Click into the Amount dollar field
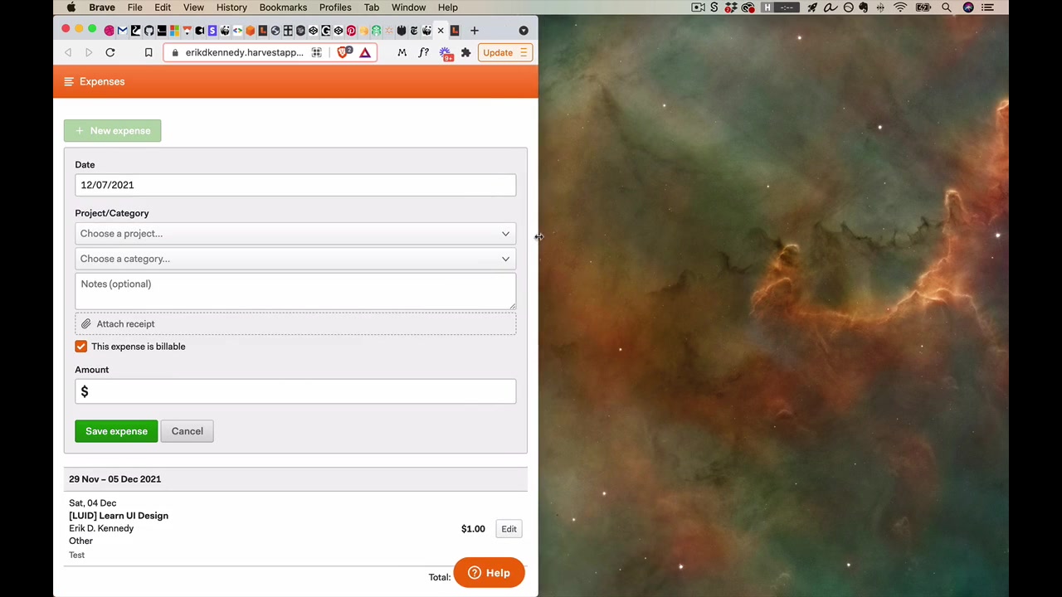 [x=295, y=391]
